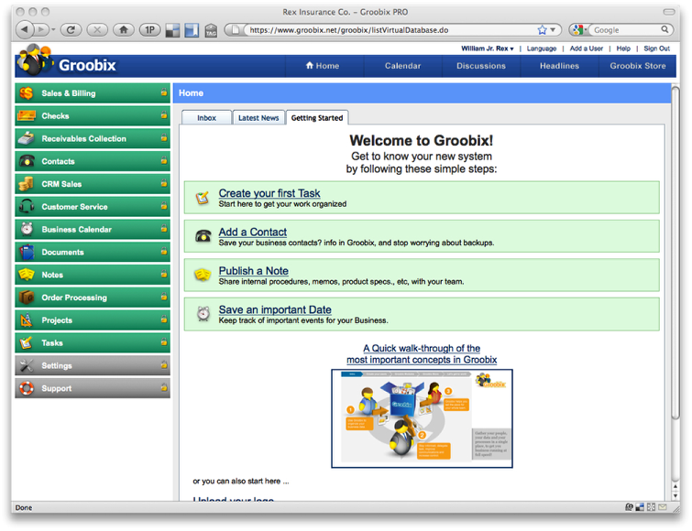Screen dimensions: 692x531
Task: Select the Getting Started tab
Action: pos(317,118)
